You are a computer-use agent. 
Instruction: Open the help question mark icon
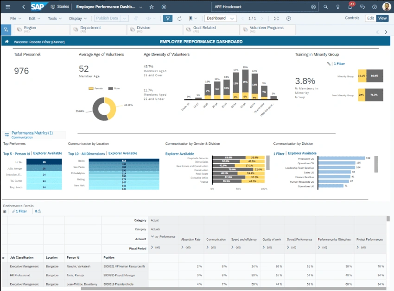(374, 7)
